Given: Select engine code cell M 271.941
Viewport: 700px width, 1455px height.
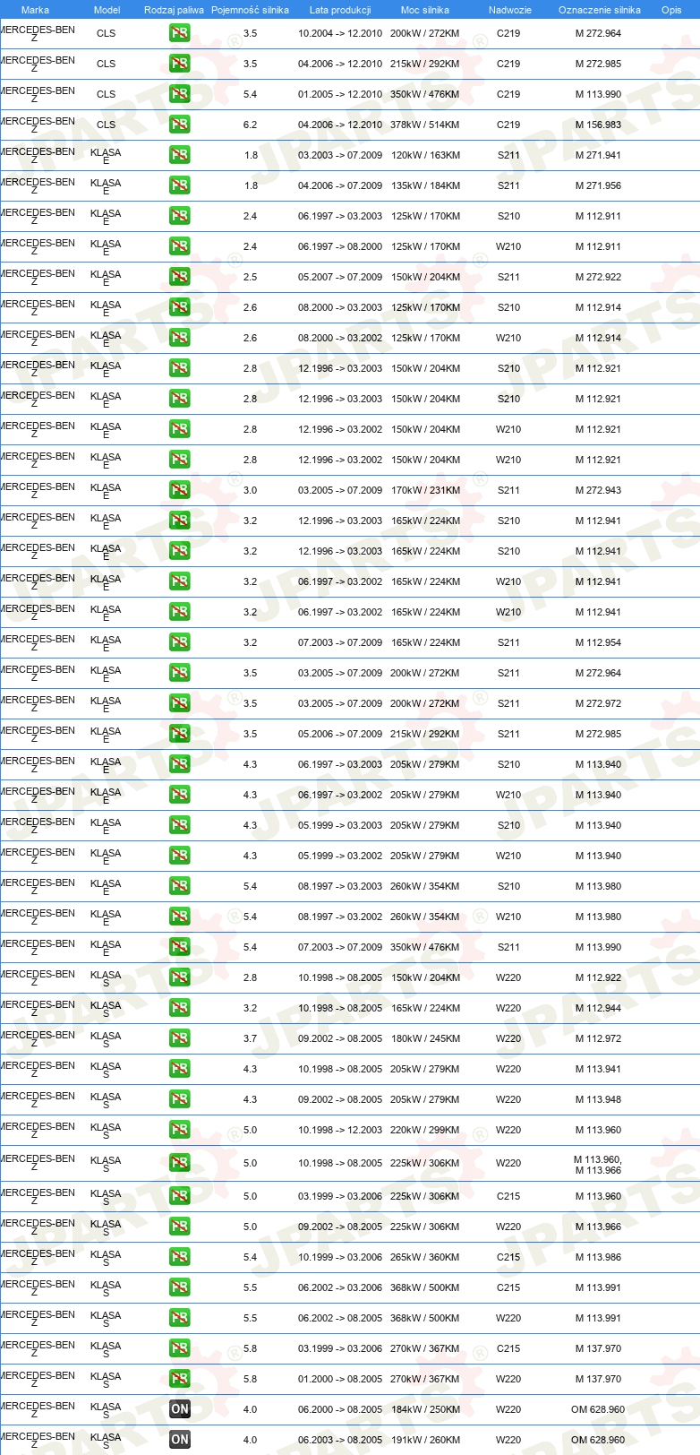Looking at the screenshot, I should click(598, 156).
